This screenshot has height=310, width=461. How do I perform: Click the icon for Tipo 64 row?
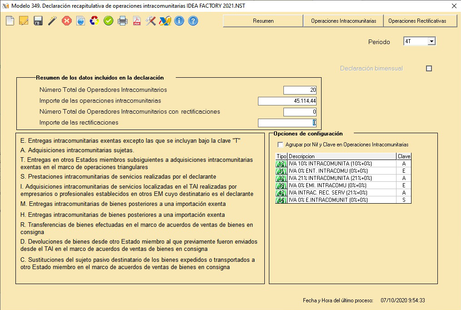coord(281,200)
